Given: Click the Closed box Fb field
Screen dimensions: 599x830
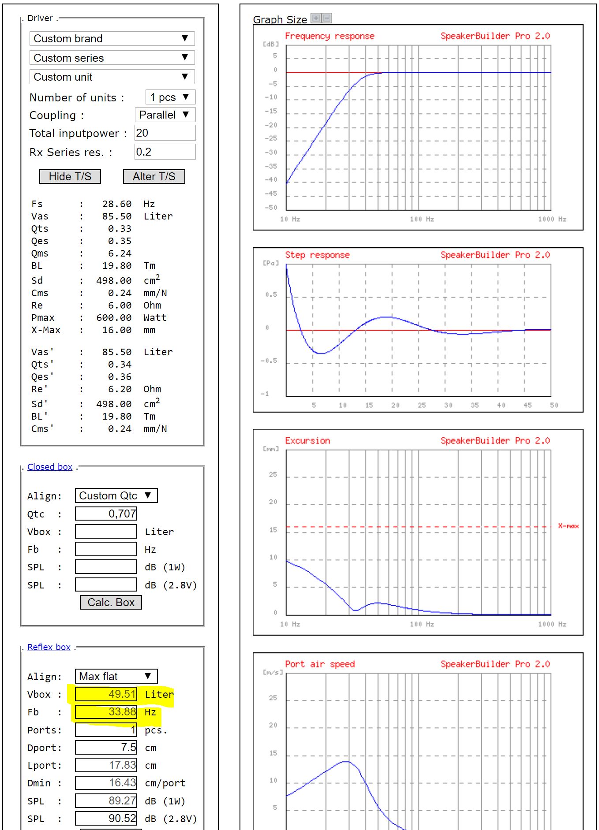Looking at the screenshot, I should pos(106,549).
